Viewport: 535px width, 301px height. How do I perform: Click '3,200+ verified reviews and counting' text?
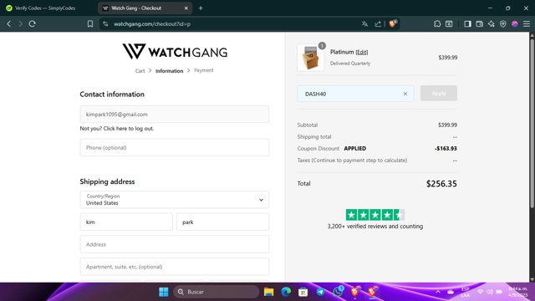point(375,227)
